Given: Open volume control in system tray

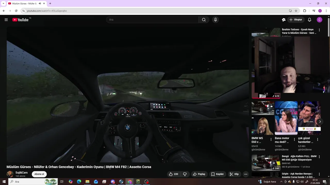Looking at the screenshot, I should [302, 182].
